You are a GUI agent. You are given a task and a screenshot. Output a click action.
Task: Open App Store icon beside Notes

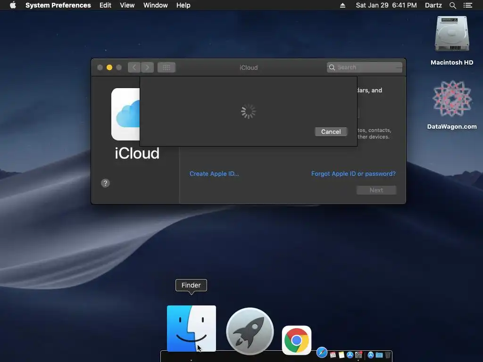pos(350,355)
